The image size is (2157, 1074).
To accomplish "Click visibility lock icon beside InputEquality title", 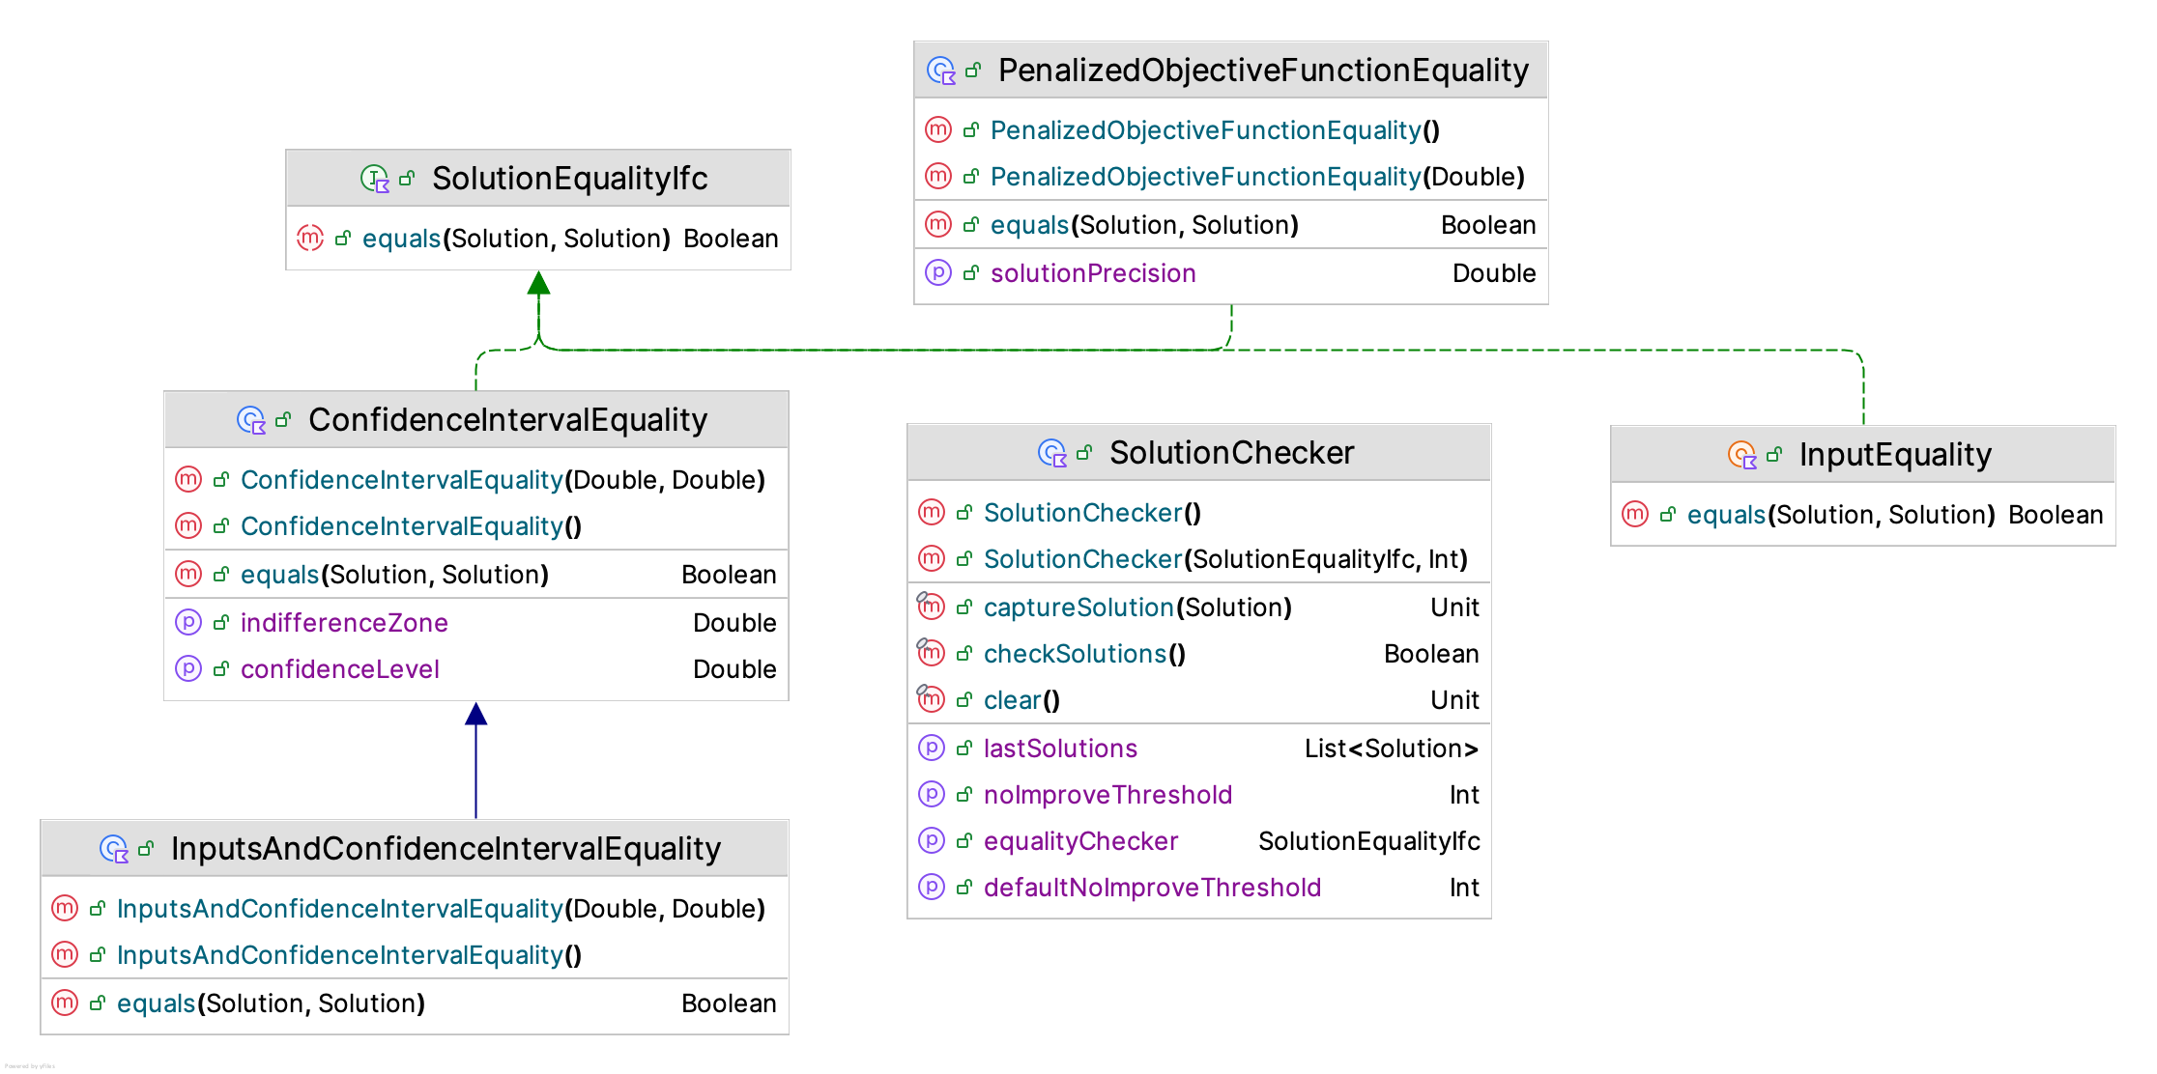I will point(1774,455).
